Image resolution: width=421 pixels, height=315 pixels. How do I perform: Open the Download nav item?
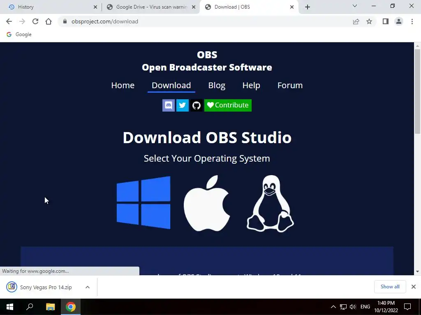coord(171,85)
